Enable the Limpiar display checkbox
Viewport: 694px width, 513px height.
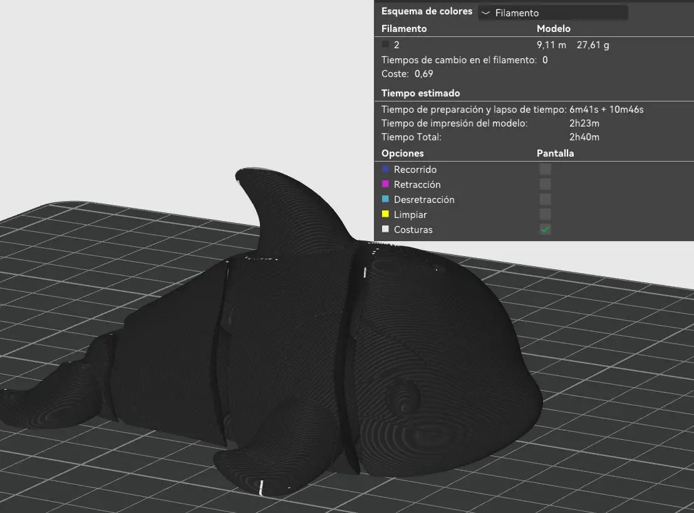pos(546,214)
